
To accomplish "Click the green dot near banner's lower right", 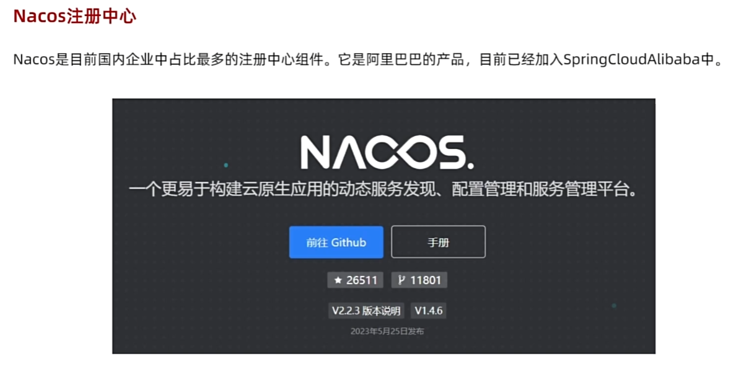I will click(614, 306).
